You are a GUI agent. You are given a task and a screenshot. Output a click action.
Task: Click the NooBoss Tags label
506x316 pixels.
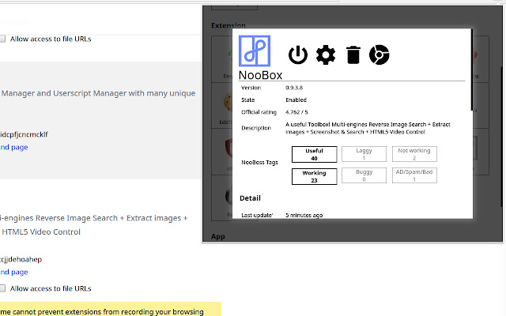click(259, 163)
